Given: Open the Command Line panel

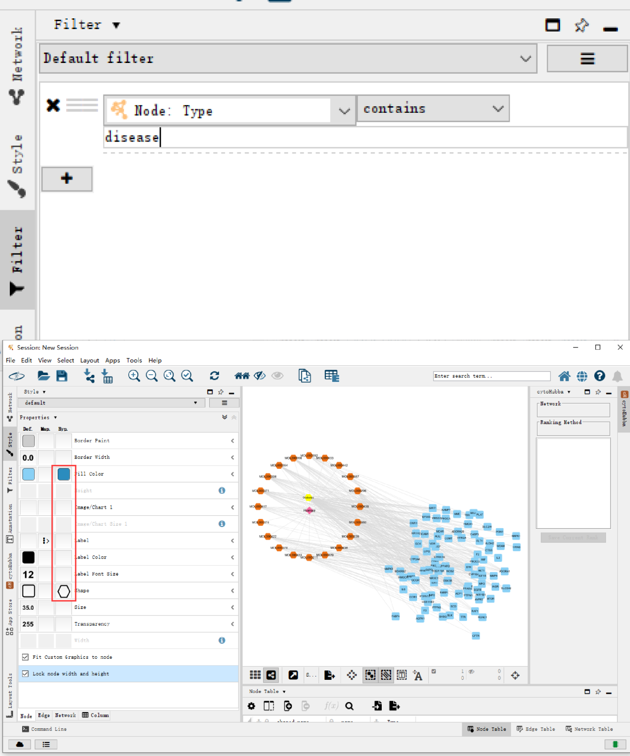Looking at the screenshot, I should point(45,729).
